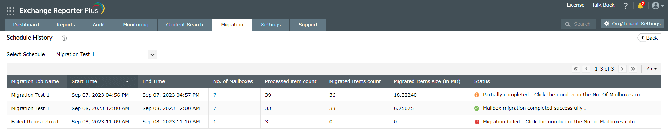Open the Support tab
The height and width of the screenshot is (130, 668).
tap(308, 25)
